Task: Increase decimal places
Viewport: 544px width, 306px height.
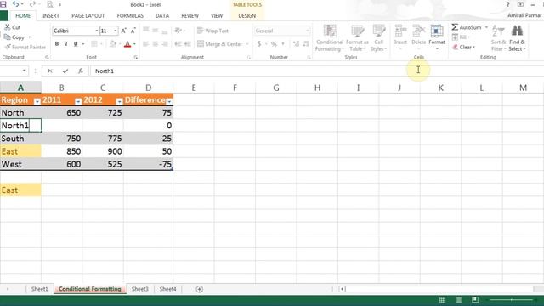Action: (296, 44)
